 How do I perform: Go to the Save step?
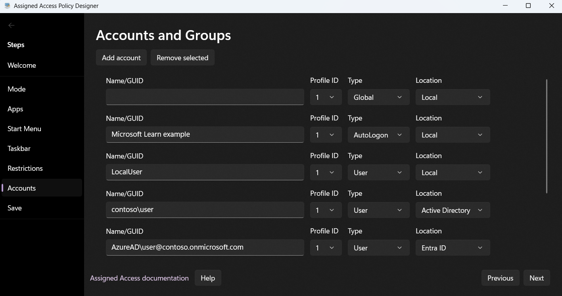[42, 208]
